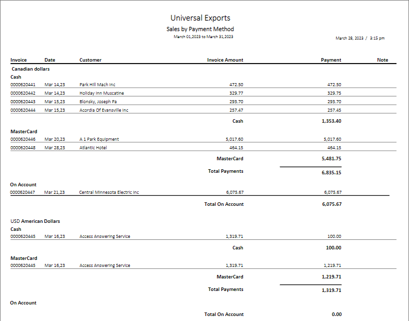The width and height of the screenshot is (409, 321).
Task: Open invoice 0000620446 row
Action: point(22,139)
